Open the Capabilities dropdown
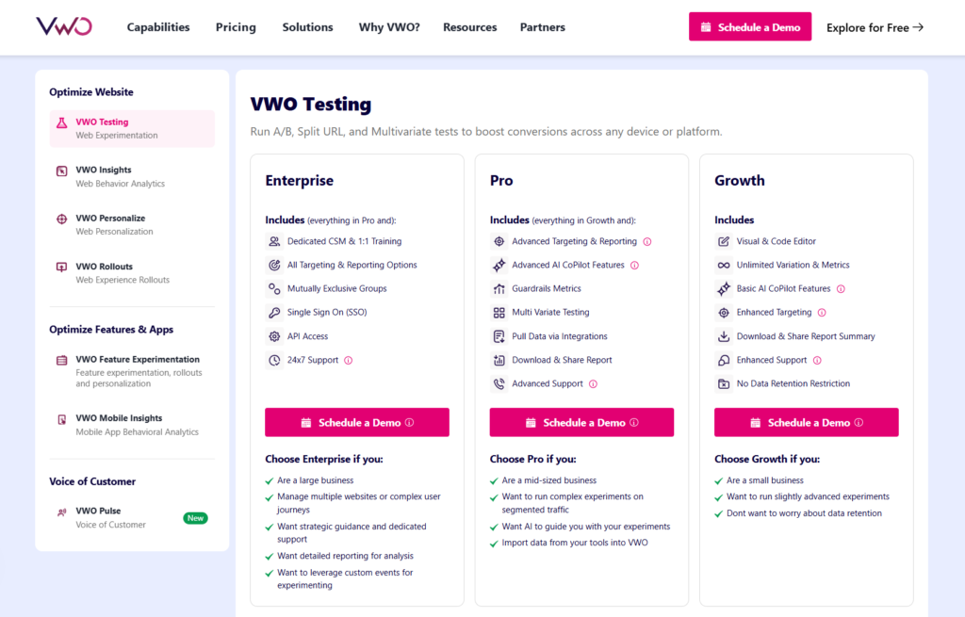Image resolution: width=965 pixels, height=617 pixels. tap(157, 27)
